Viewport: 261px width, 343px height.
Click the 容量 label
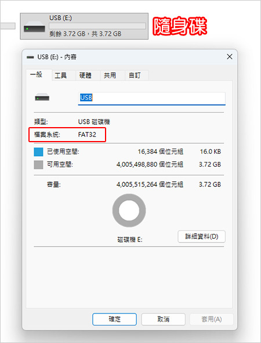coord(54,185)
